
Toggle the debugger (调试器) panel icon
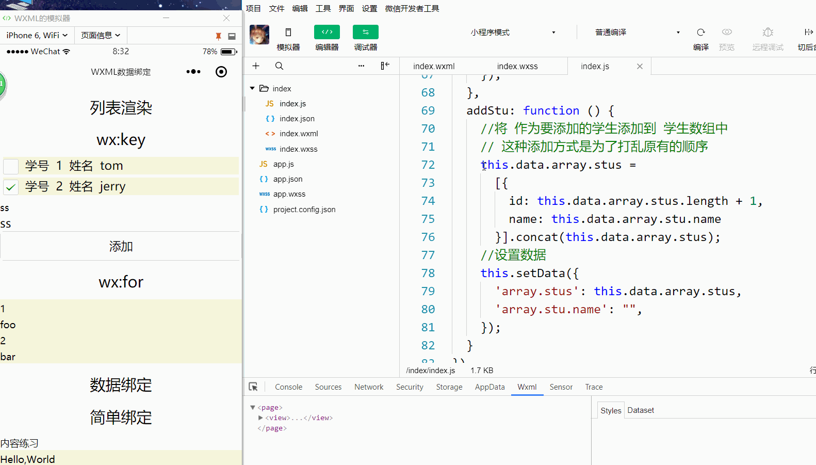pos(366,32)
